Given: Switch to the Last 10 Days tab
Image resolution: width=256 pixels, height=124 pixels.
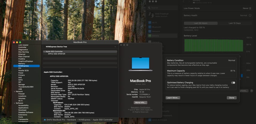Looking at the screenshot, I should [234, 23].
